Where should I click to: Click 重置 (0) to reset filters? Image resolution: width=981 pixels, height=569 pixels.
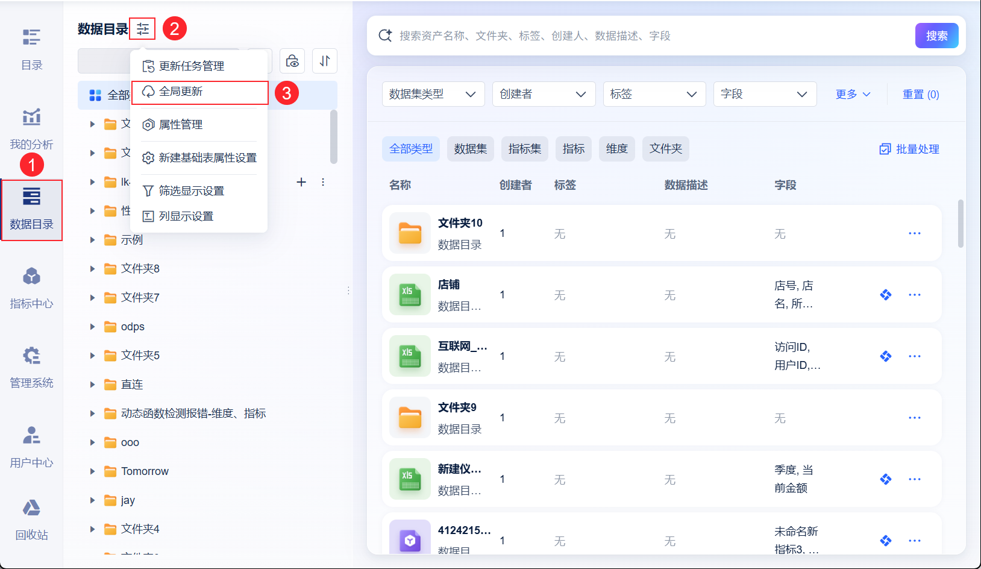coord(921,94)
